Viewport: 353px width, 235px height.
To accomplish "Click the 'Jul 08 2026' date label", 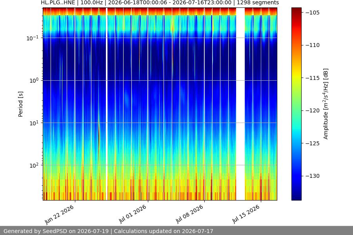I will [x=189, y=214].
